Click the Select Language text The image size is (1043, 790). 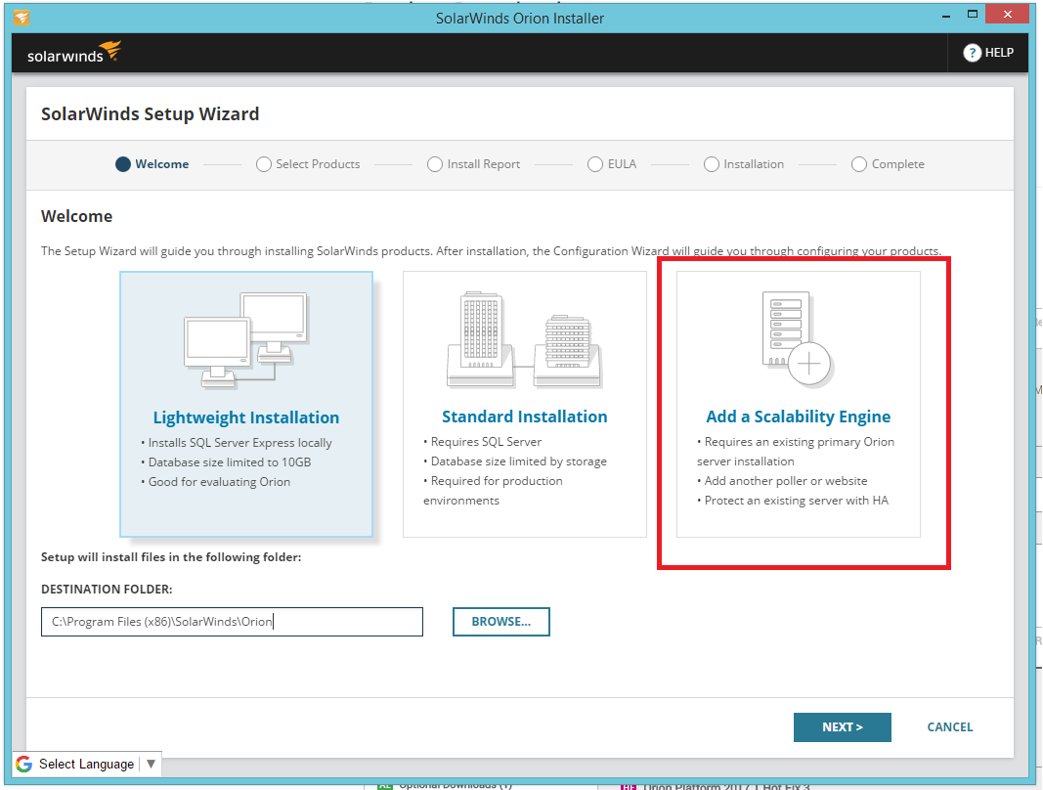pos(86,764)
